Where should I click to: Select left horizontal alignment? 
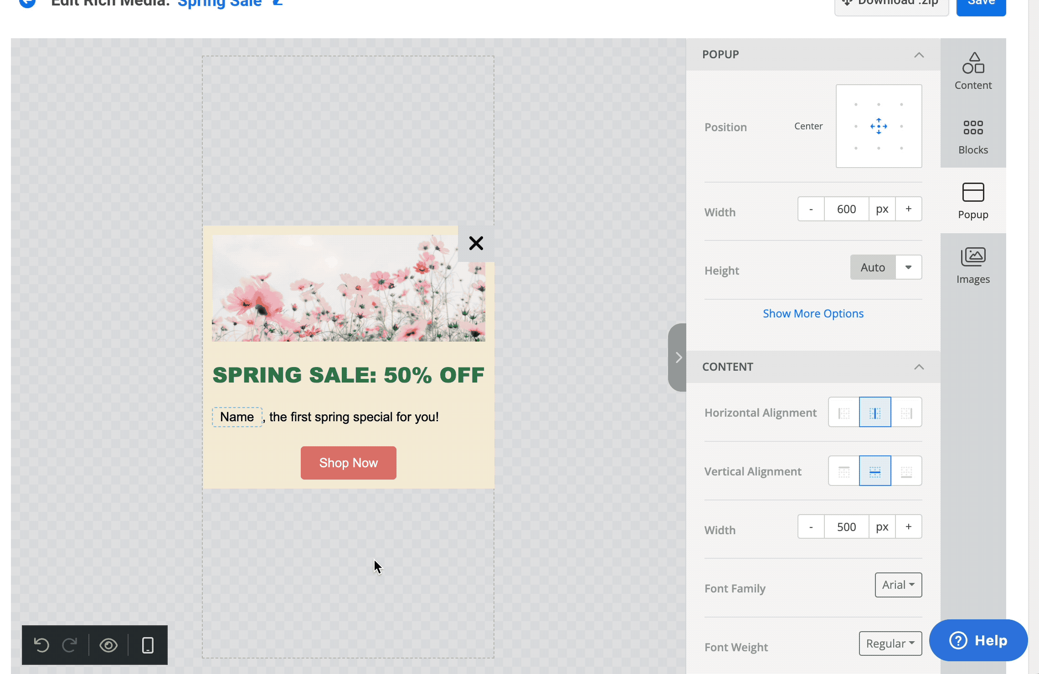(844, 413)
